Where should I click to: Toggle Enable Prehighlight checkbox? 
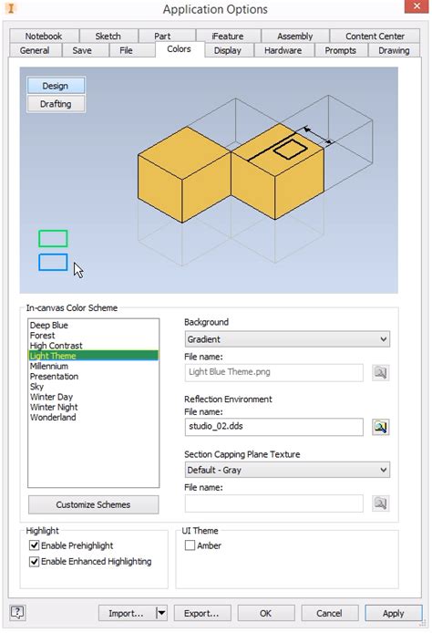pos(35,545)
